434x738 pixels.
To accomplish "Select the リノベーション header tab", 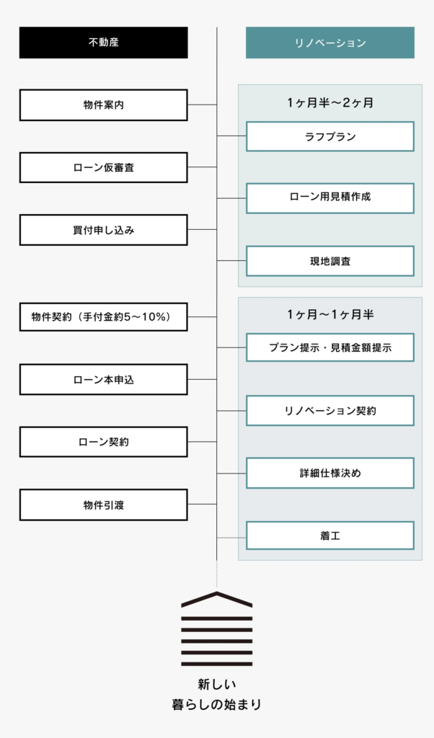I will coord(330,43).
